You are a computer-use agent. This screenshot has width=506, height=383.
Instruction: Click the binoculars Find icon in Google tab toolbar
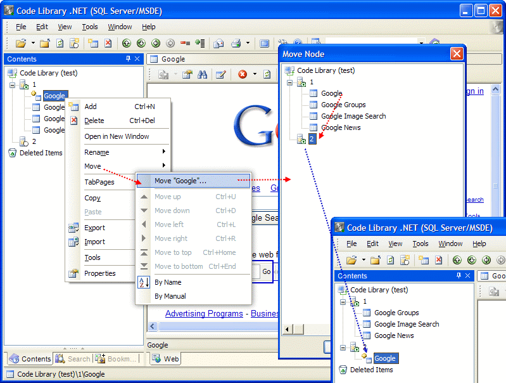click(x=202, y=75)
